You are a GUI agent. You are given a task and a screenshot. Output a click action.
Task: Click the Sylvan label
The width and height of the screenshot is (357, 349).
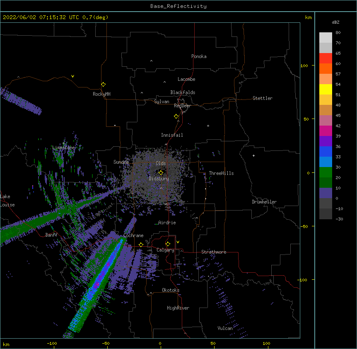(x=162, y=102)
